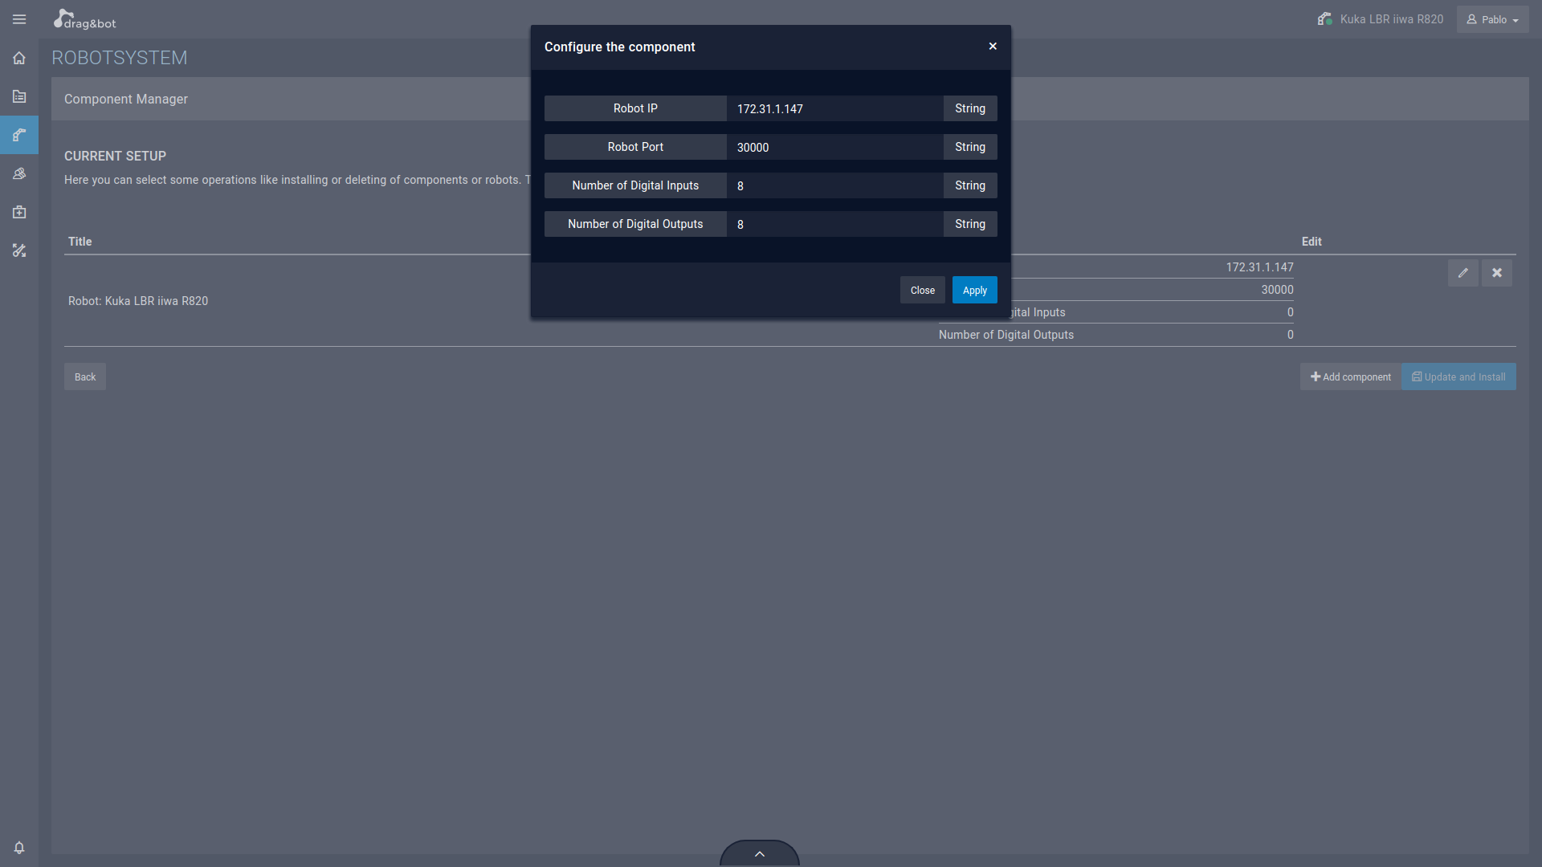Click the Edit column header
Screen dimensions: 1542x867
click(x=1312, y=242)
